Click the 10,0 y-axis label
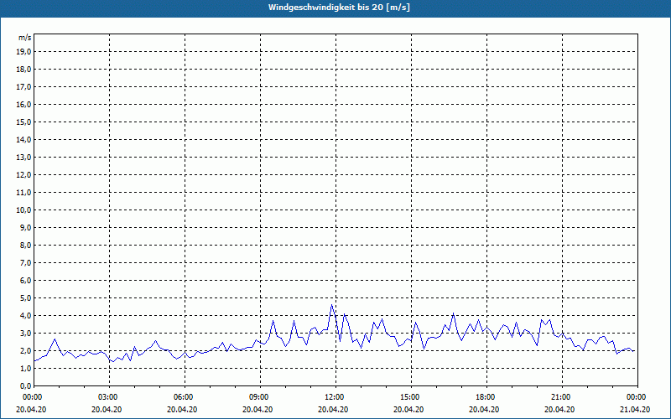671x419 pixels. (x=23, y=209)
